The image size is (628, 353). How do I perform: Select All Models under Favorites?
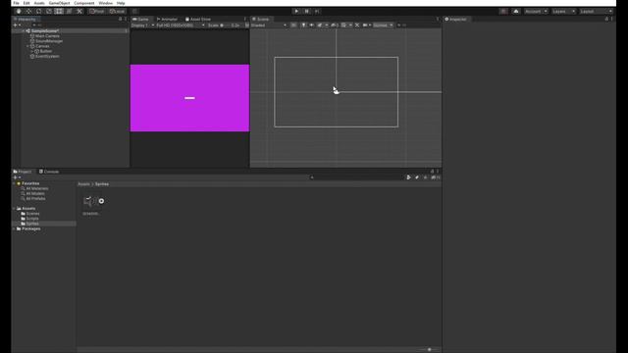(35, 194)
